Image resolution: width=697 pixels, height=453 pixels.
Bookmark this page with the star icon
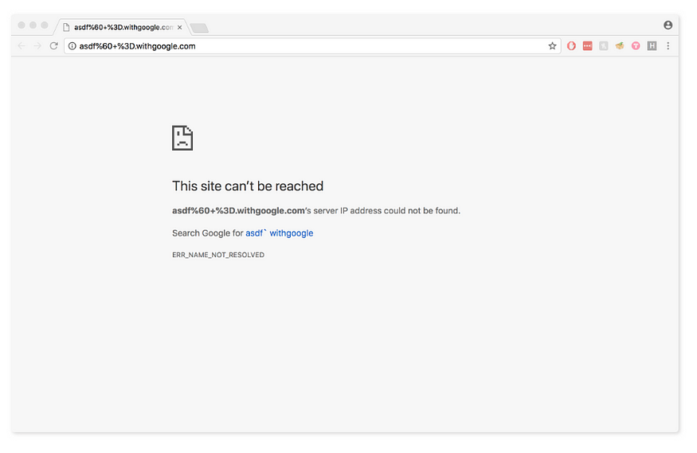(552, 46)
